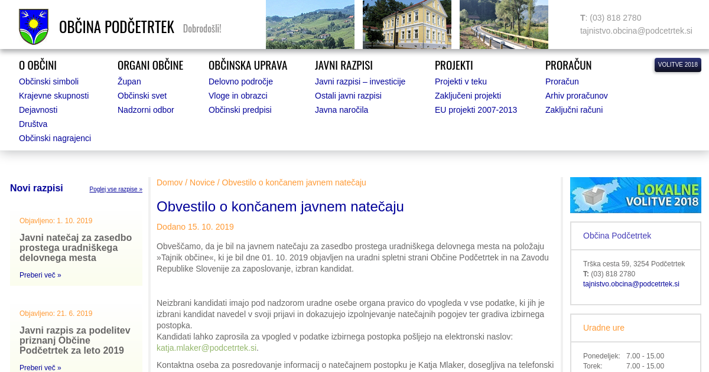This screenshot has width=709, height=372.
Task: Open the Javni natečaj za zasedbo headline
Action: coord(76,247)
